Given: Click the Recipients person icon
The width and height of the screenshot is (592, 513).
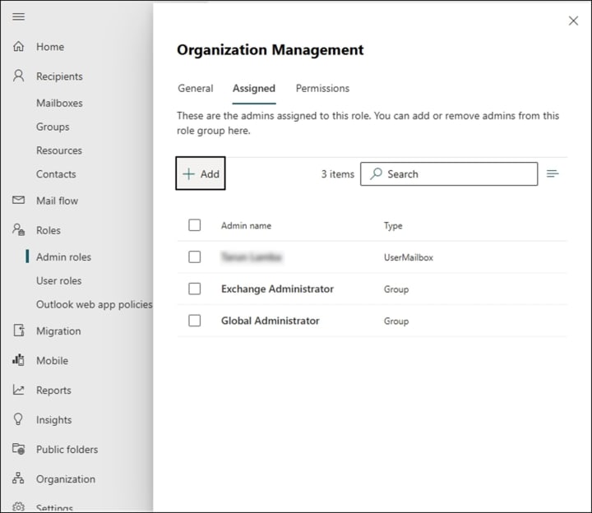Looking at the screenshot, I should click(18, 76).
